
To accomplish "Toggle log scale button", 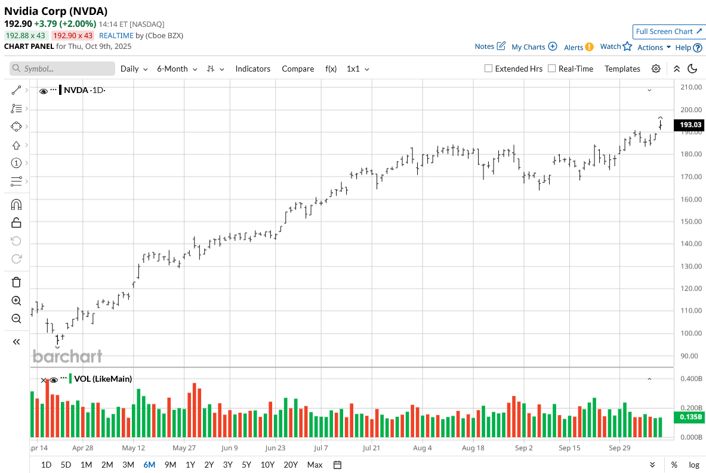I will coord(694,465).
